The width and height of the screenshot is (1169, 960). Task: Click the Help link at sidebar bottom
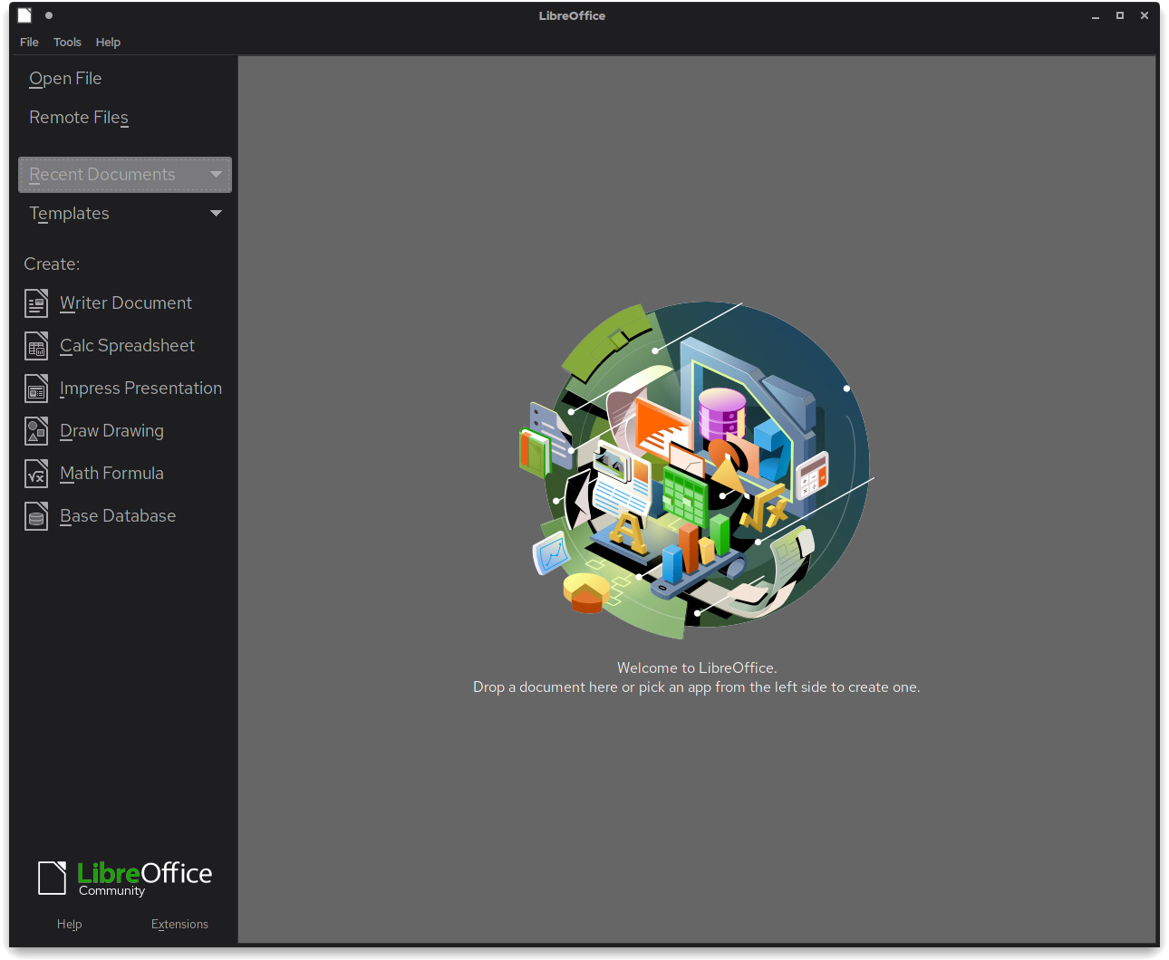[x=69, y=924]
